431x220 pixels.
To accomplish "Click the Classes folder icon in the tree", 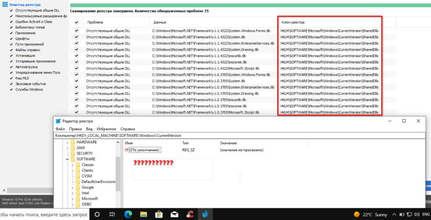I will [x=78, y=165].
